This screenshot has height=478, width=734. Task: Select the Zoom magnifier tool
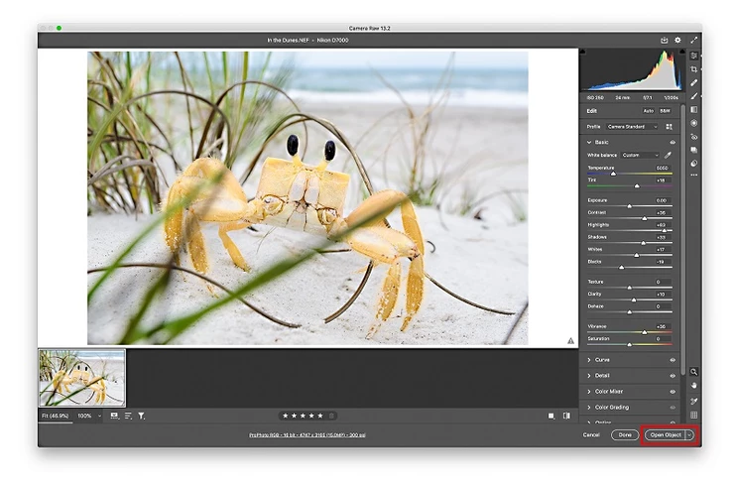(694, 372)
